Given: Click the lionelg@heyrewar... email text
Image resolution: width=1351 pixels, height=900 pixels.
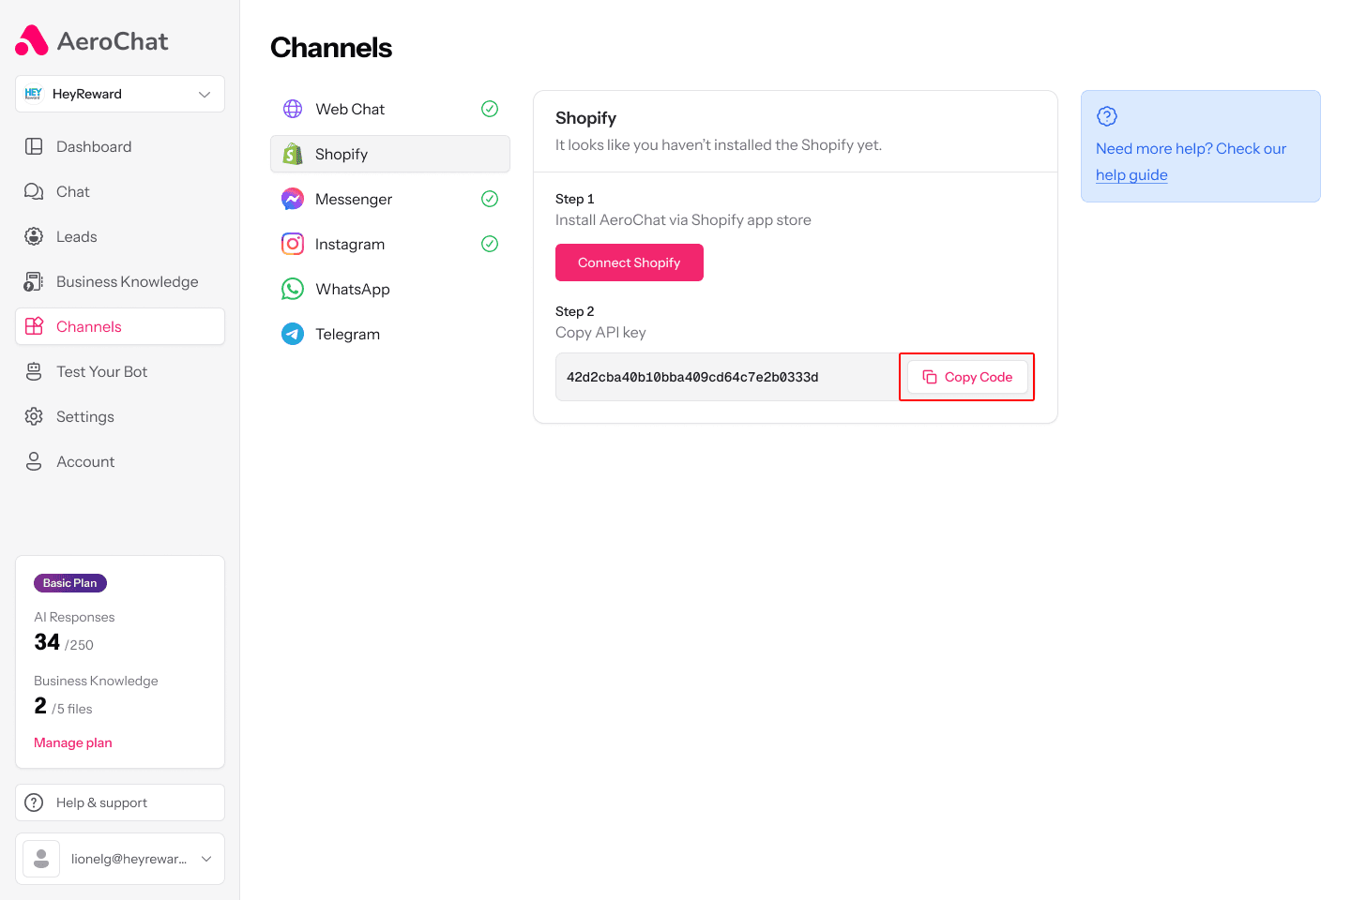Looking at the screenshot, I should [x=129, y=859].
